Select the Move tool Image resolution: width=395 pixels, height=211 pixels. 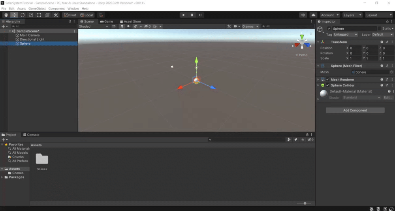click(14, 15)
